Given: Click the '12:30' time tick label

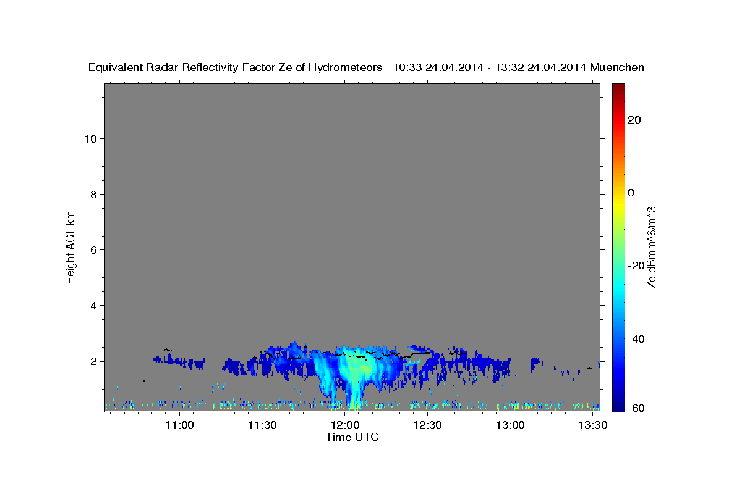Looking at the screenshot, I should click(x=428, y=425).
